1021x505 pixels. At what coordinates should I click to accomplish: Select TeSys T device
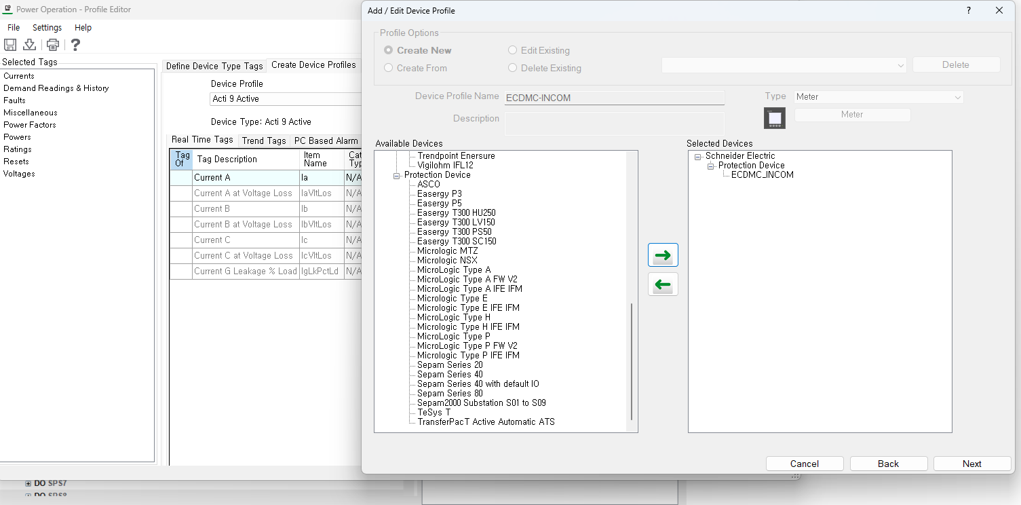pos(434,413)
